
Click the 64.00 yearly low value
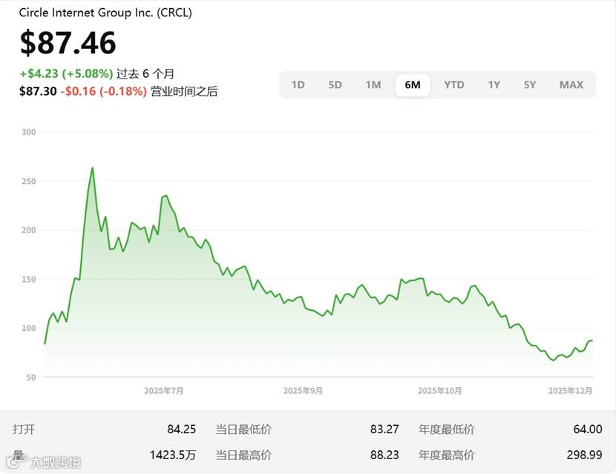[x=588, y=429]
